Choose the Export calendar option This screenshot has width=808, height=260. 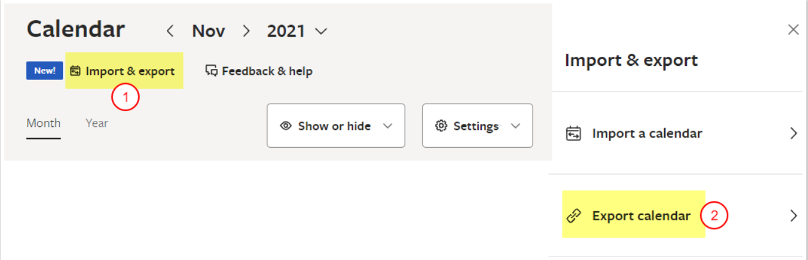[x=641, y=216]
